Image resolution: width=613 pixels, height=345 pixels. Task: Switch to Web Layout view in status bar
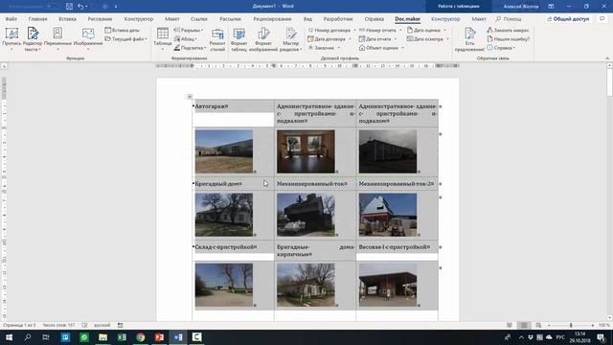tap(538, 325)
